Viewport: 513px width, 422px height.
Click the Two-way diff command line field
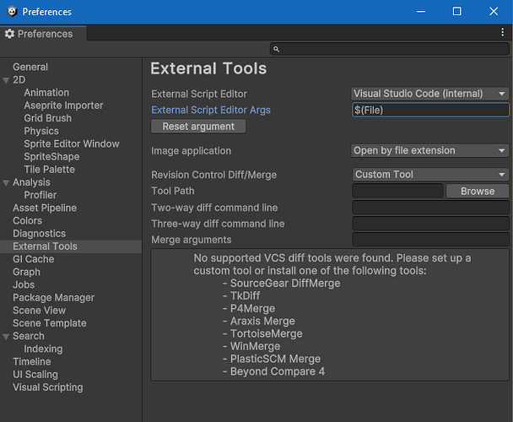(x=429, y=208)
